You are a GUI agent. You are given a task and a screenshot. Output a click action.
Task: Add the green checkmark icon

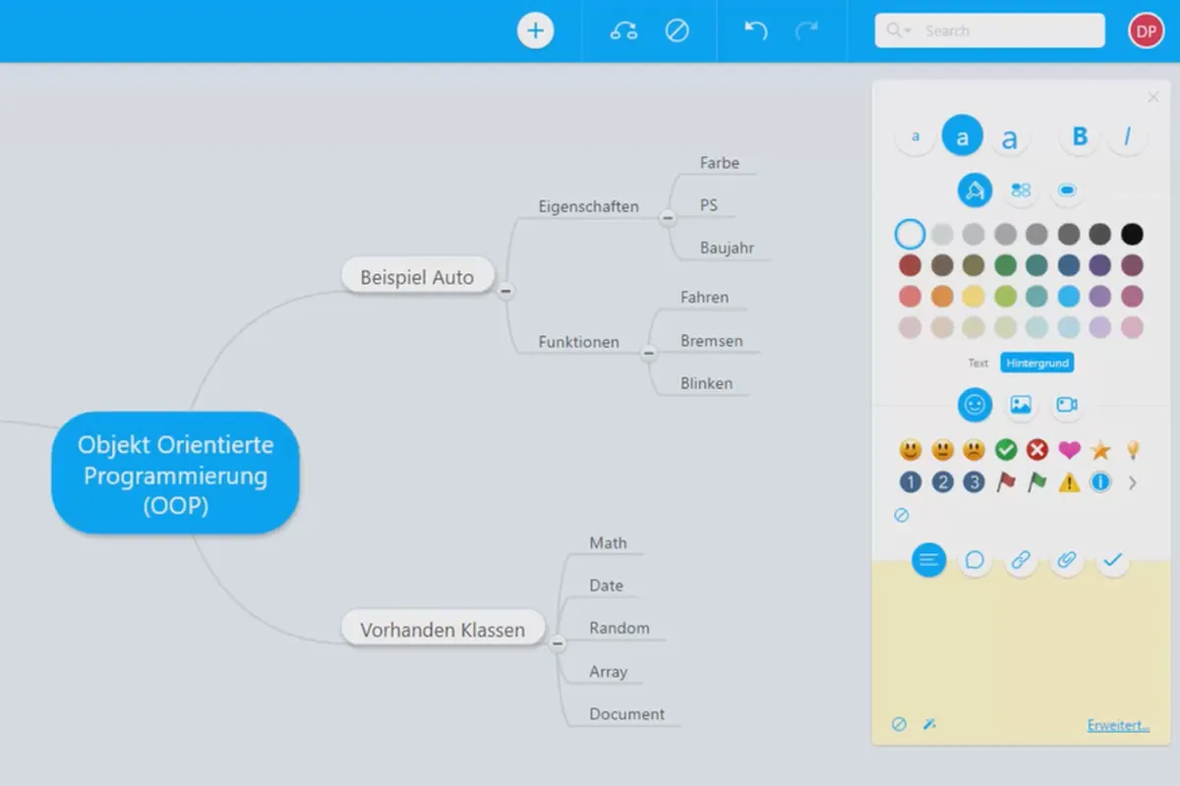click(x=1005, y=450)
